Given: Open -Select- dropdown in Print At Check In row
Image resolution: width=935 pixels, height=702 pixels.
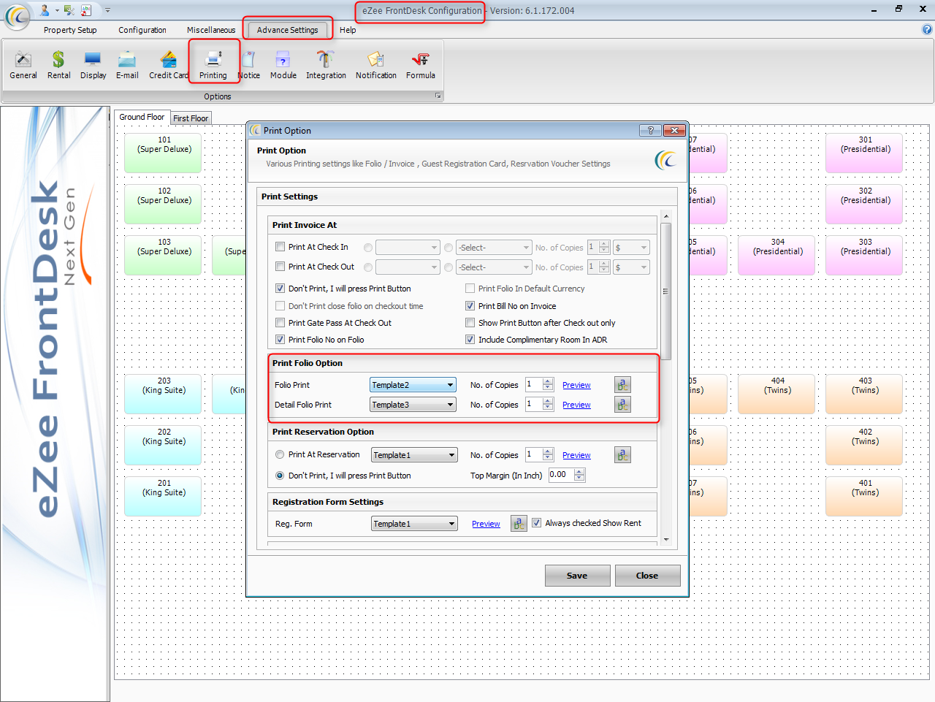Looking at the screenshot, I should point(494,248).
